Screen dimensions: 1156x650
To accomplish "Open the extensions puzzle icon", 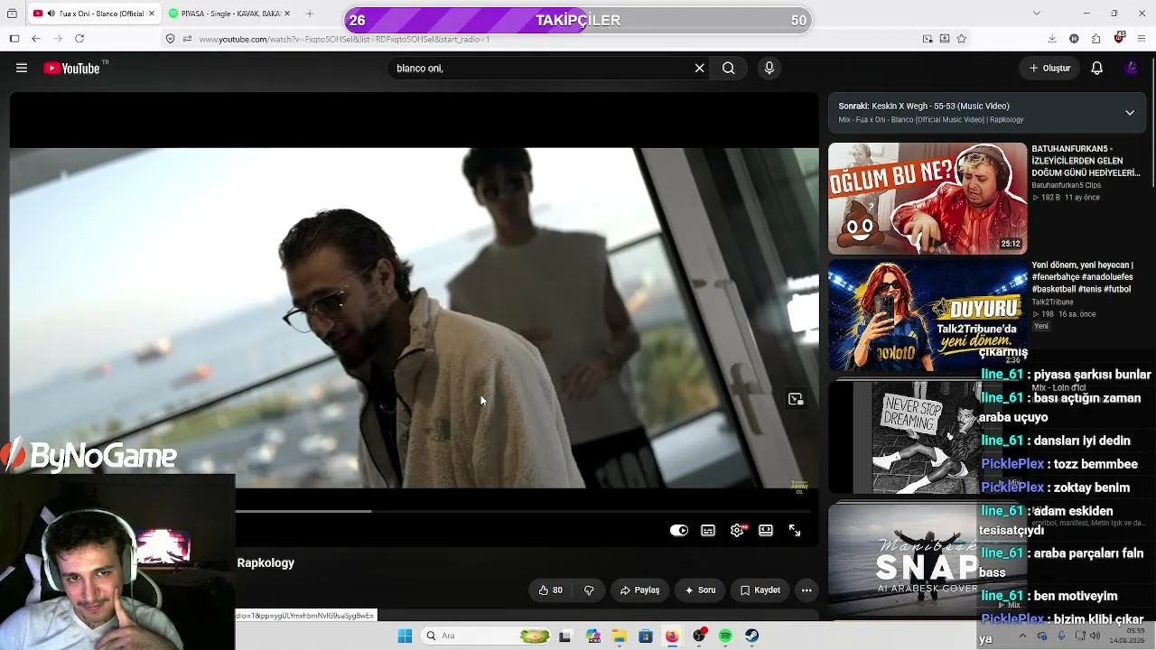I will click(1095, 39).
